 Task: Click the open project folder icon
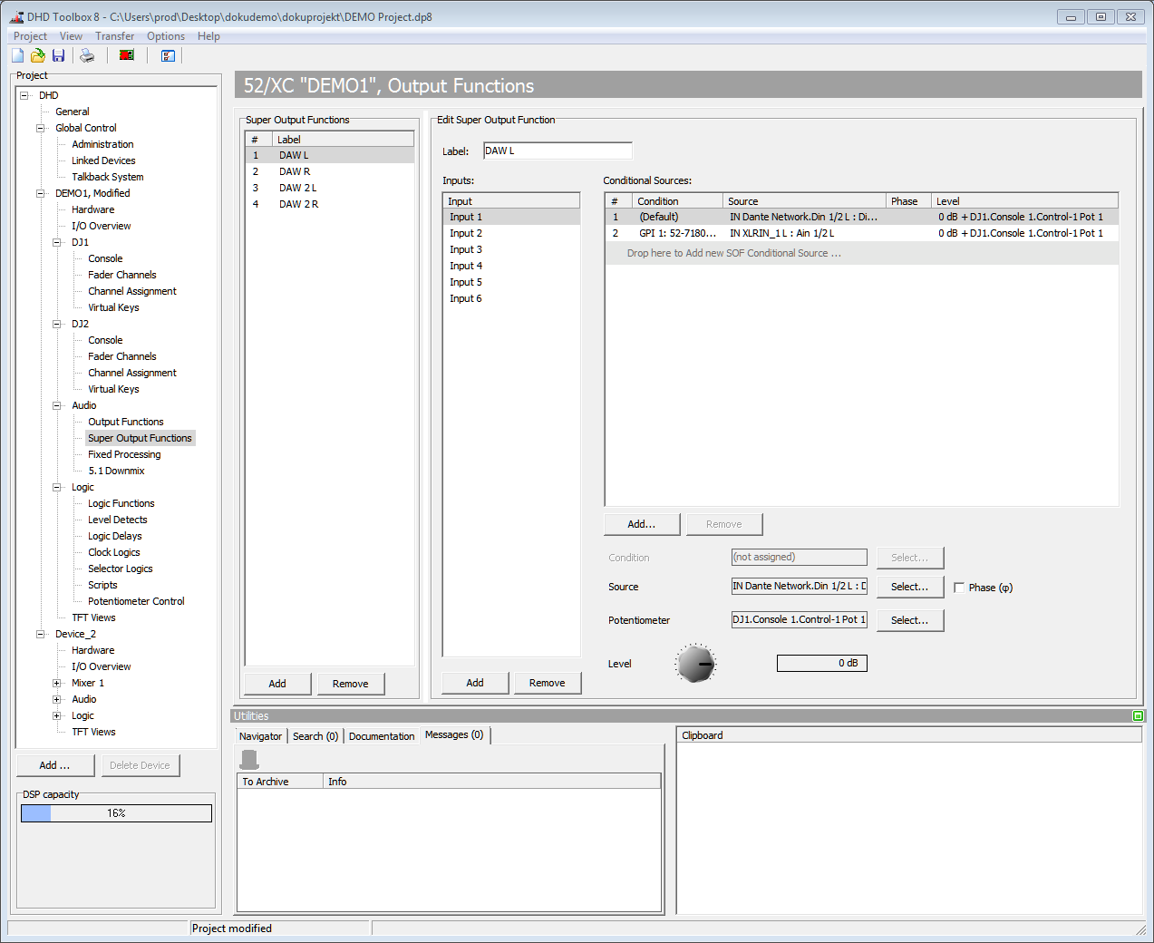tap(38, 55)
